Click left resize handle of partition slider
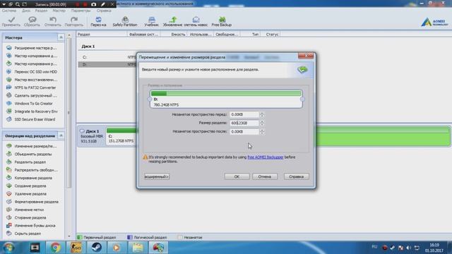Image resolution: width=452 pixels, height=254 pixels. (149, 99)
